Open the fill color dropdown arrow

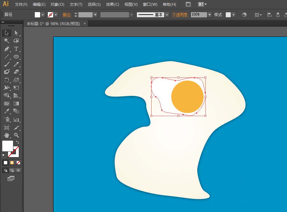(x=43, y=15)
